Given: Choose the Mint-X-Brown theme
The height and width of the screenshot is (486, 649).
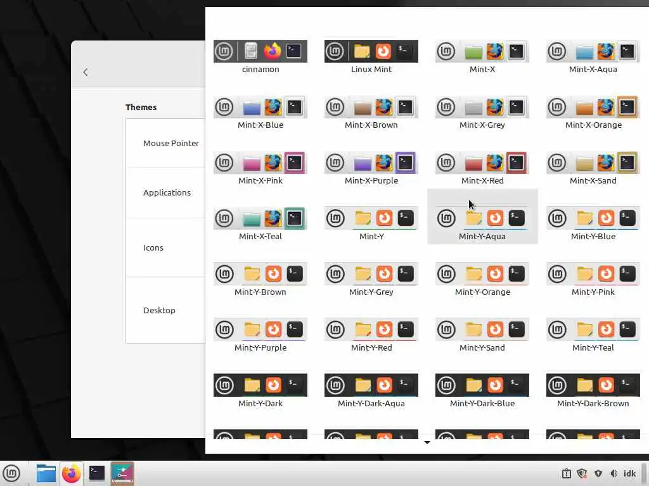Looking at the screenshot, I should pos(371,113).
